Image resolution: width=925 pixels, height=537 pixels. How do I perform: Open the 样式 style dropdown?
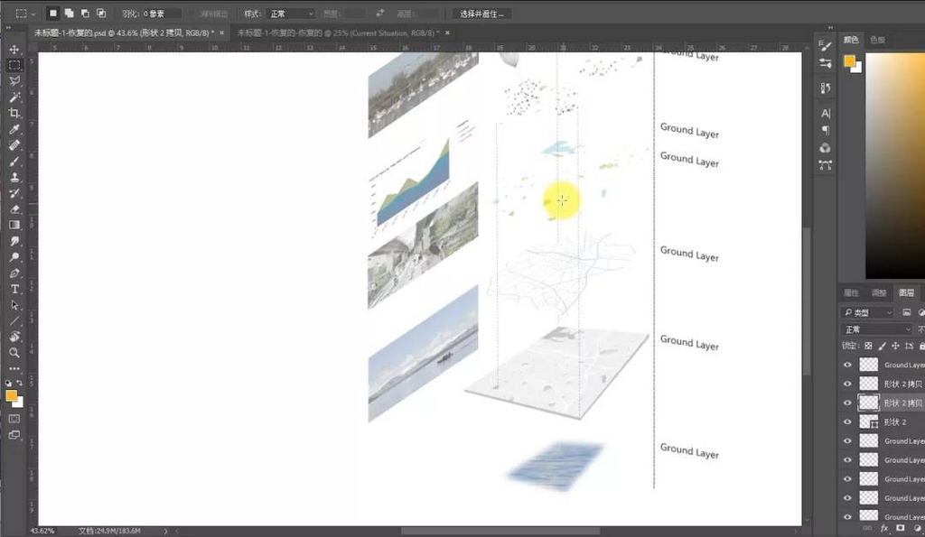click(x=291, y=14)
